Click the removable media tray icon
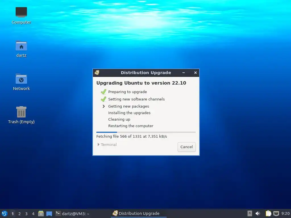 [x=250, y=213]
